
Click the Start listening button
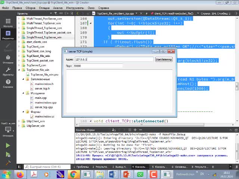tap(164, 59)
